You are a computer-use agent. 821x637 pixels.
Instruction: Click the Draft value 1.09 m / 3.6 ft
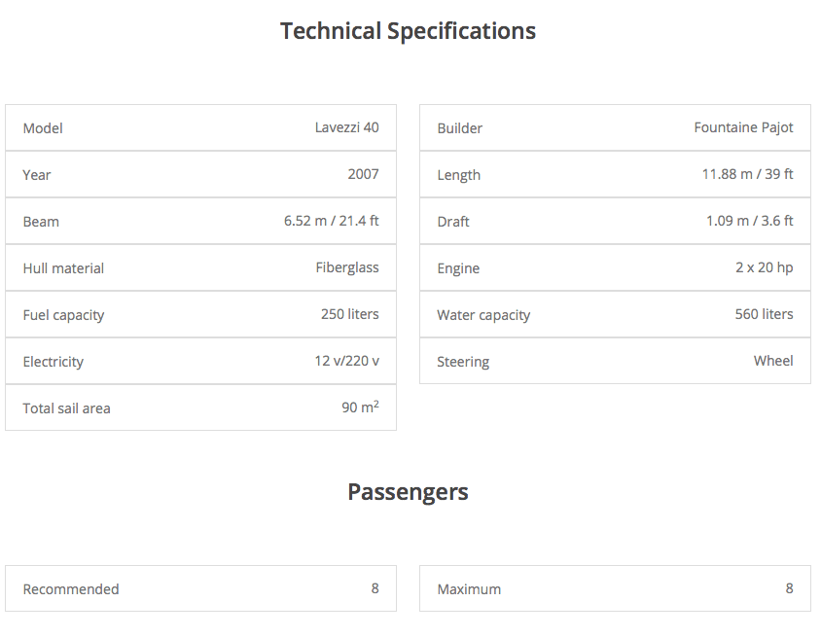tap(749, 221)
